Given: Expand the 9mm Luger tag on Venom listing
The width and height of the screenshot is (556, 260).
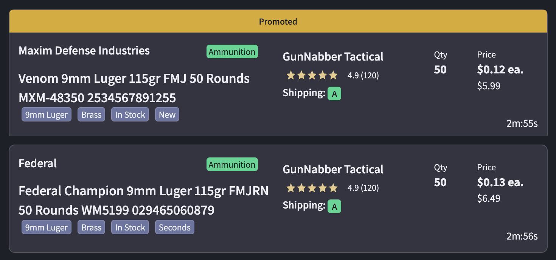Looking at the screenshot, I should [46, 114].
